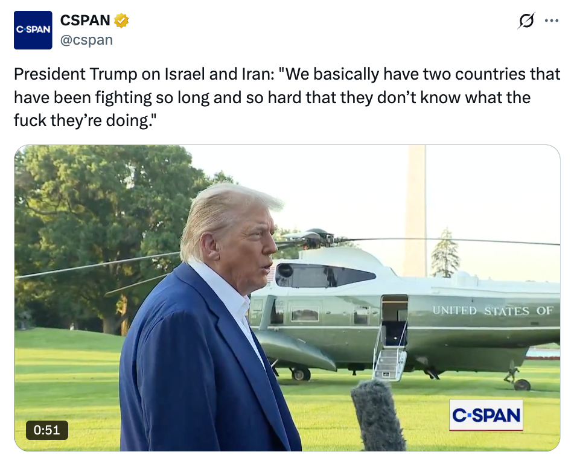Open the Grok explain-post icon
Viewport: 571px width, 461px height.
(x=526, y=21)
